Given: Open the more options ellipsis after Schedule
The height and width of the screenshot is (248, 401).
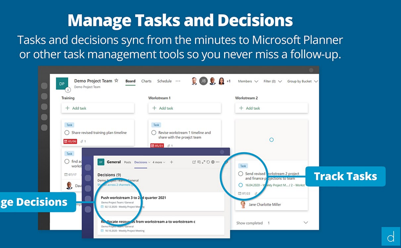Looking at the screenshot, I should tap(178, 81).
